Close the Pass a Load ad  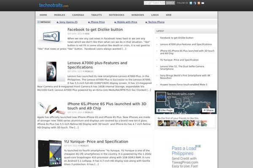pyautogui.click(x=199, y=146)
